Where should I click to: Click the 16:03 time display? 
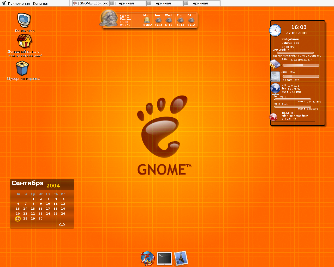[x=299, y=27]
